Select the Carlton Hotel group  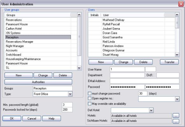point(38,29)
